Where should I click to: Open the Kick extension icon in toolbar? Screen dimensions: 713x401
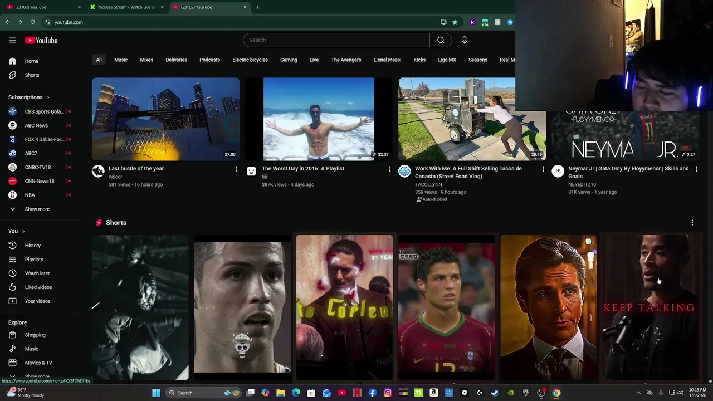click(x=472, y=22)
